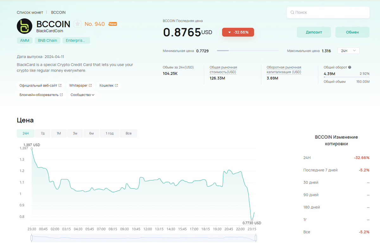Focus the Поиск search field
The height and width of the screenshot is (252, 380).
click(x=328, y=13)
